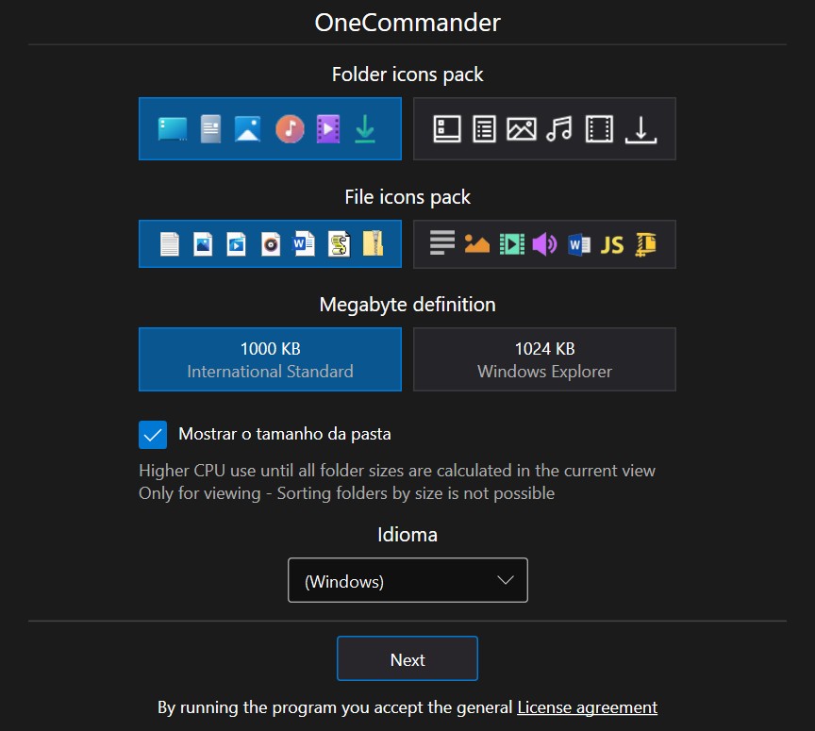Click the colored documents folder icon

(x=210, y=129)
